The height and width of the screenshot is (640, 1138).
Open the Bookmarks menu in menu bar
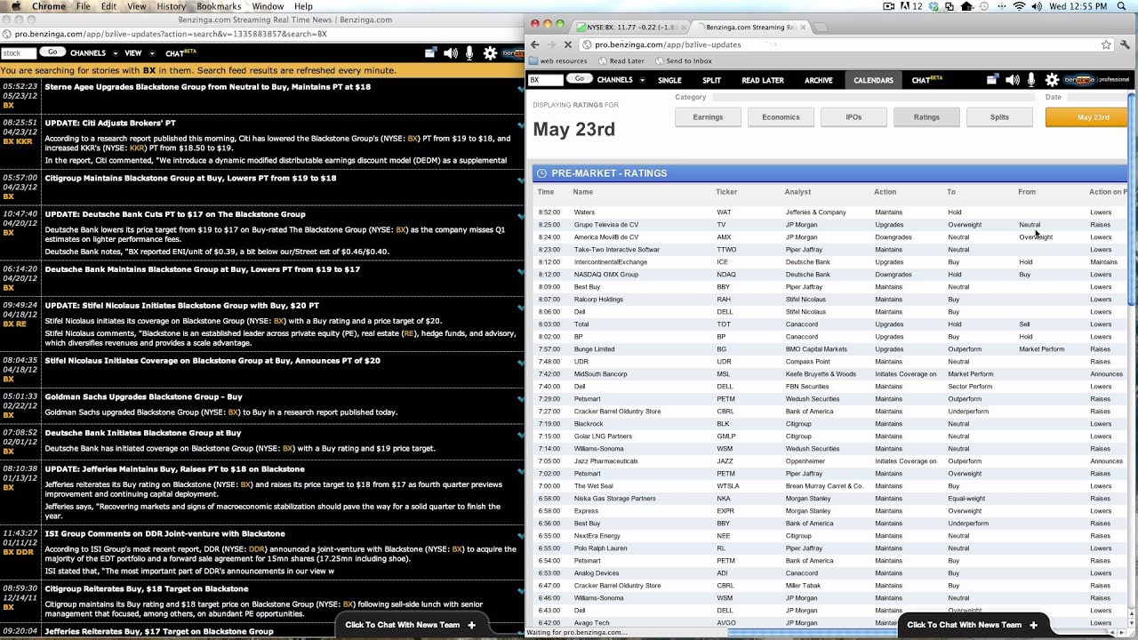[x=219, y=6]
